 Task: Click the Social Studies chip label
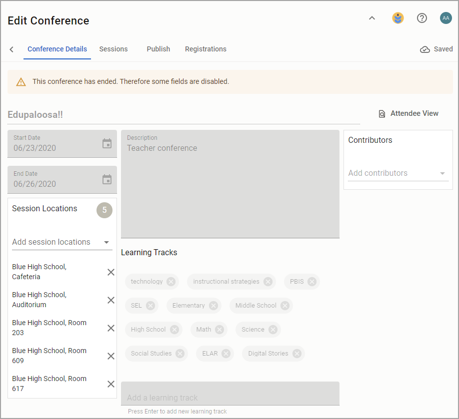tap(151, 354)
